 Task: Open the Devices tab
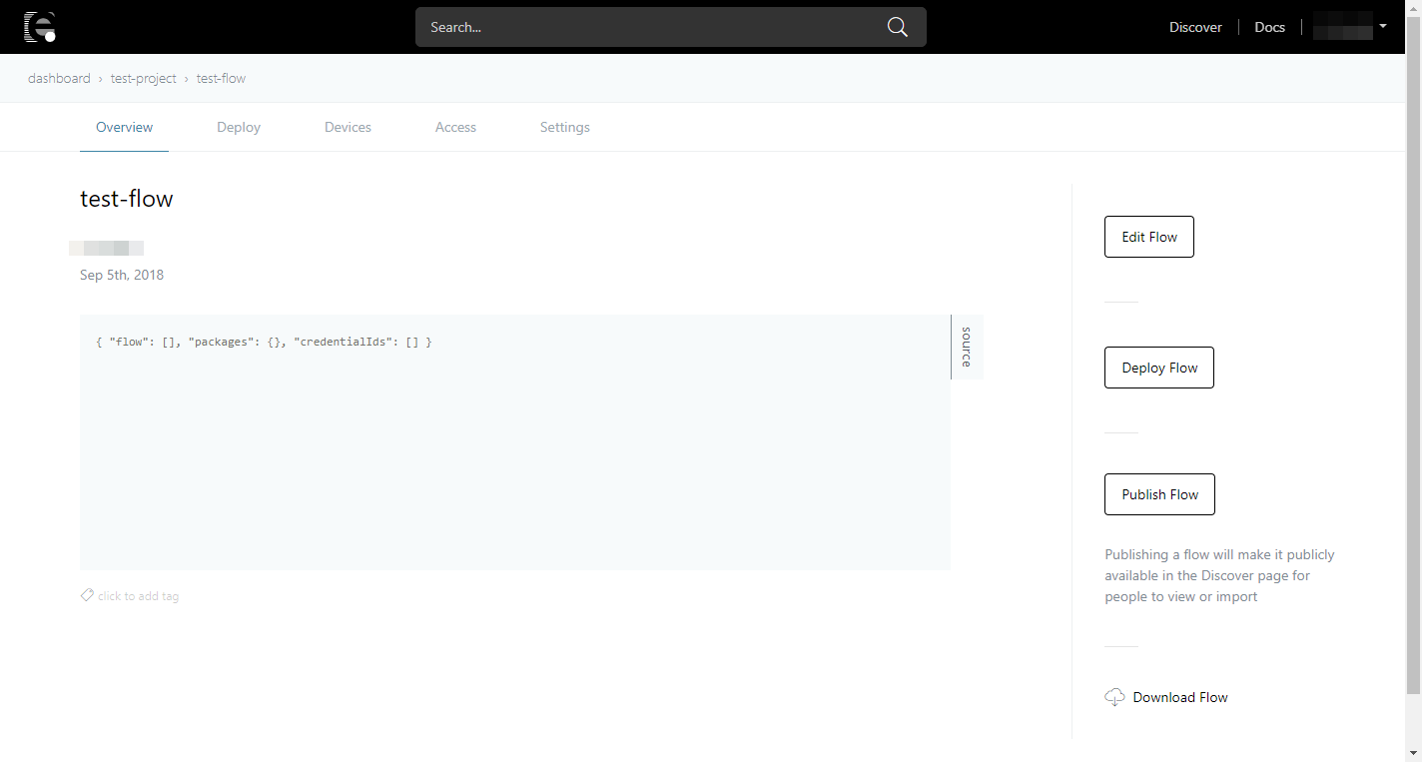click(348, 127)
